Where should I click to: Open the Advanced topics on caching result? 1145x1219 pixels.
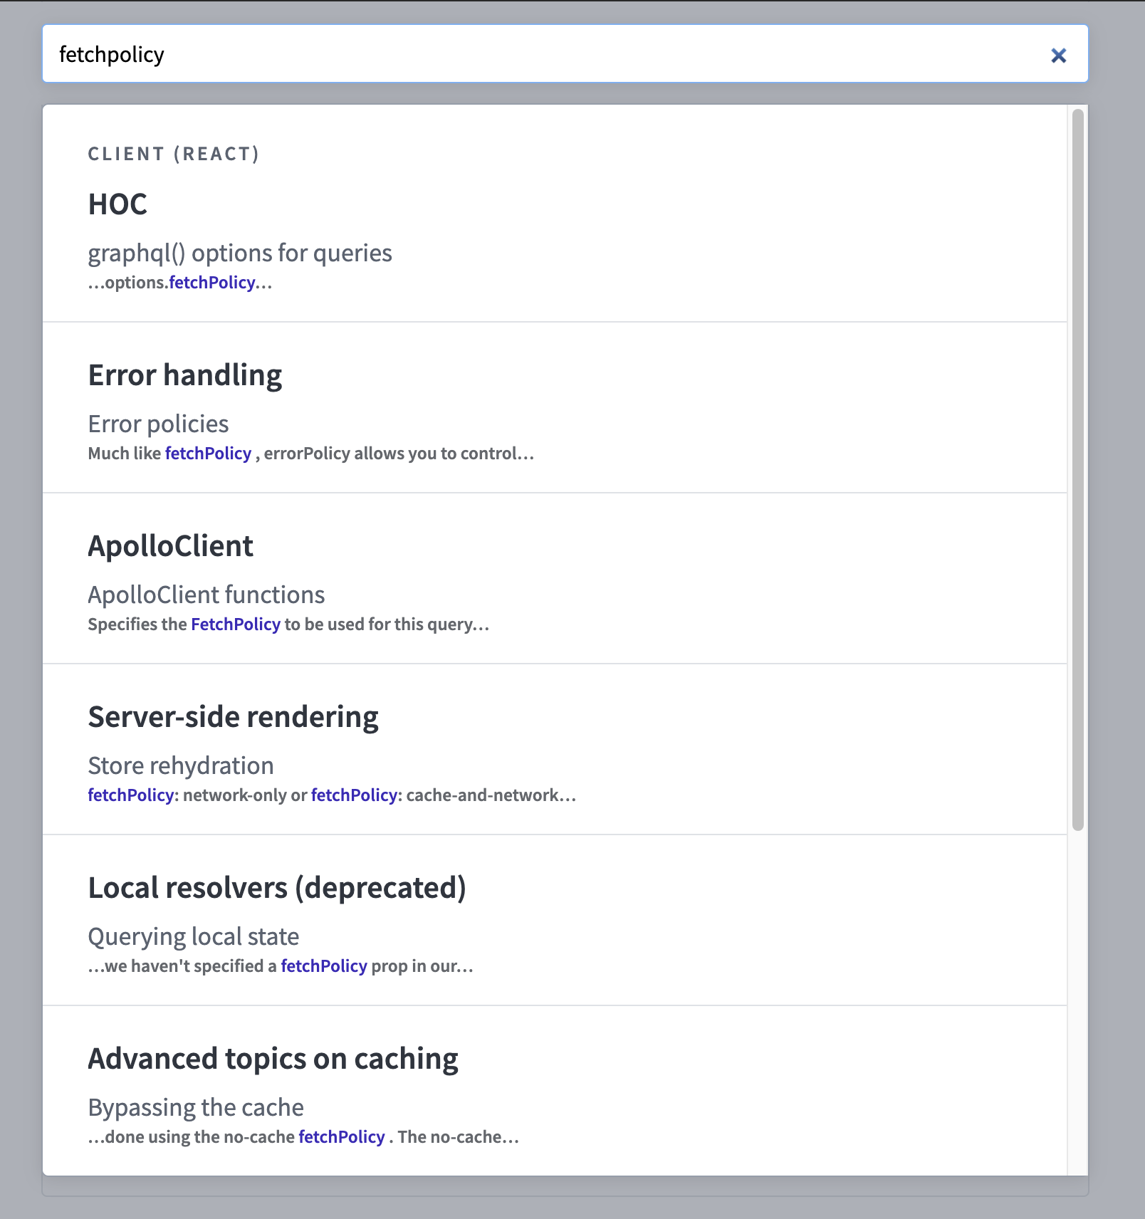click(273, 1059)
